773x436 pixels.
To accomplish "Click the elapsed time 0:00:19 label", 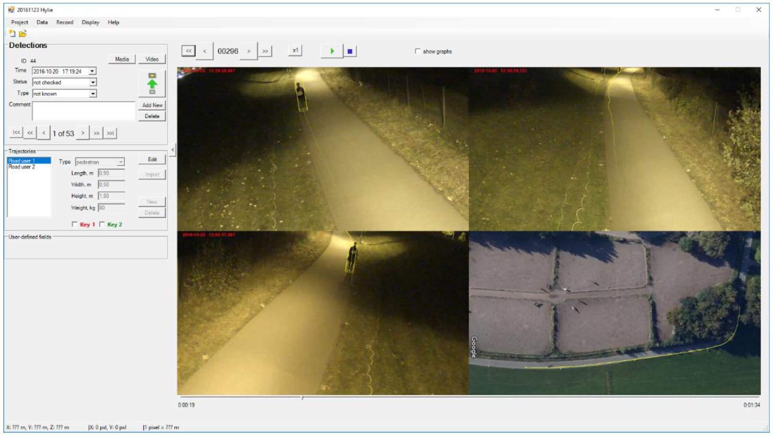I will tap(187, 405).
